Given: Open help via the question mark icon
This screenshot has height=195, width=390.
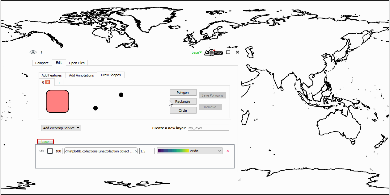Looking at the screenshot, I should pos(41,53).
